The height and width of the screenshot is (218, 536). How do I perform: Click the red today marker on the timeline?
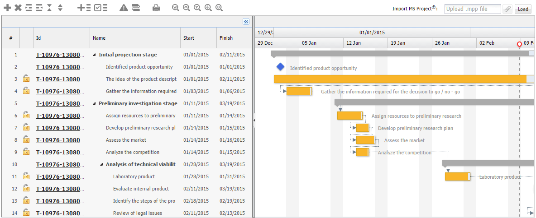tap(519, 44)
